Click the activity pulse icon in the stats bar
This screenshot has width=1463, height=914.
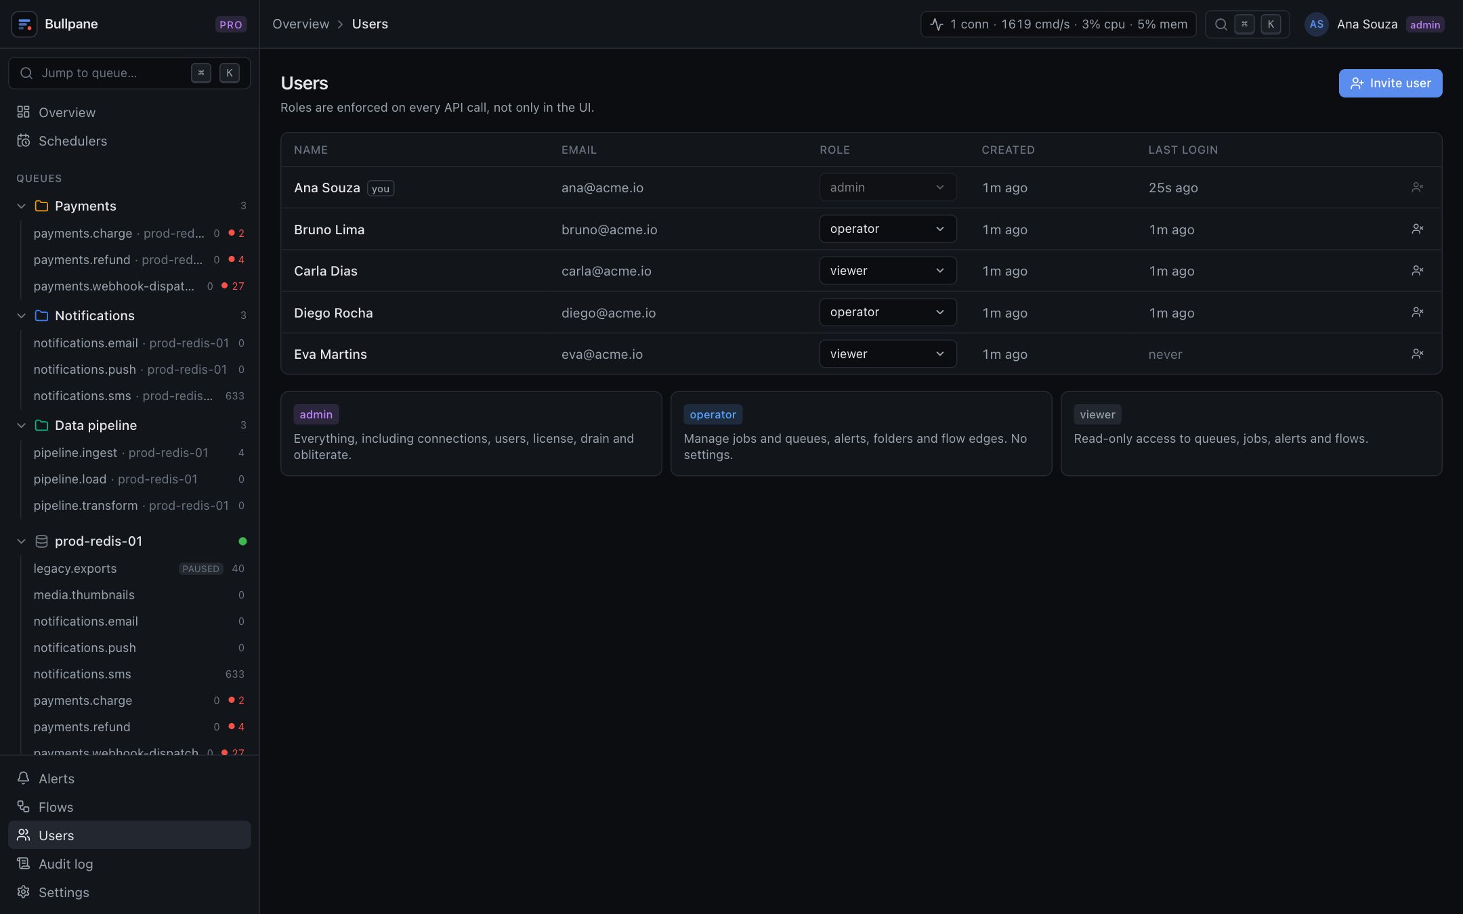(x=937, y=24)
